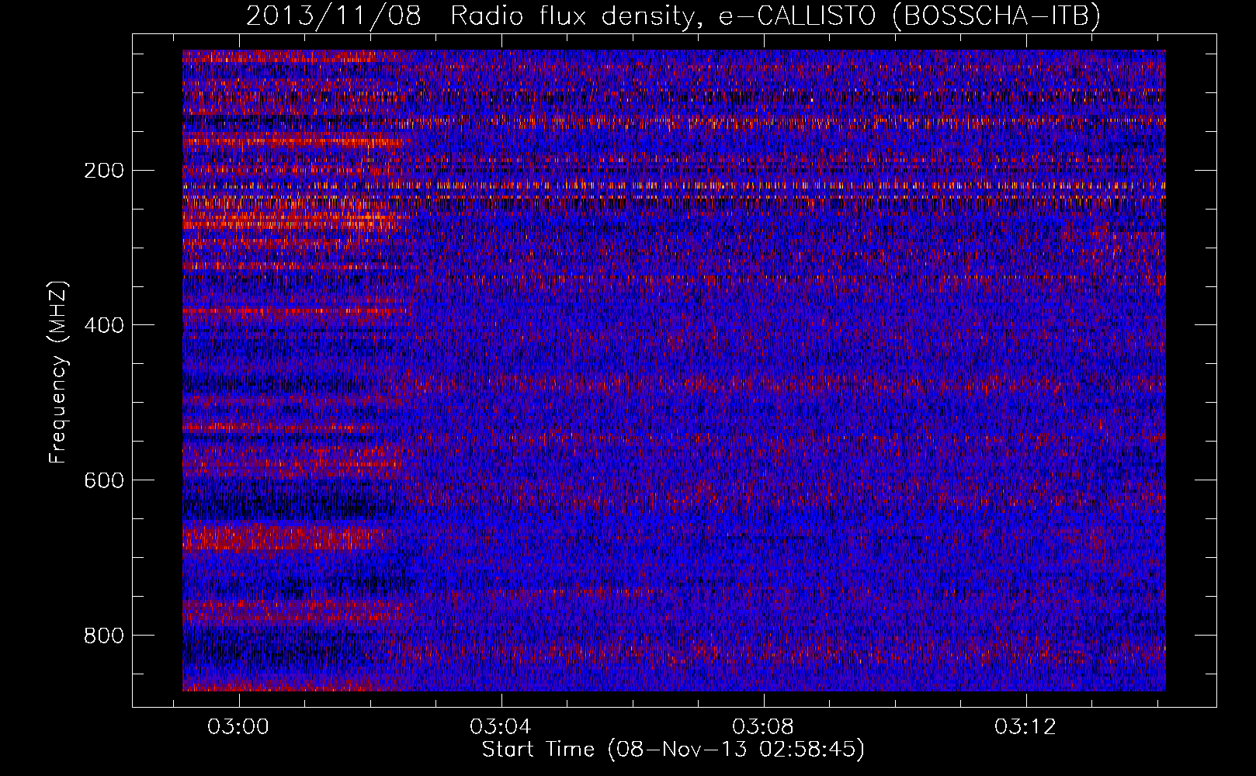Click the date 2013/11/08 in the title
The height and width of the screenshot is (776, 1256).
click(334, 16)
